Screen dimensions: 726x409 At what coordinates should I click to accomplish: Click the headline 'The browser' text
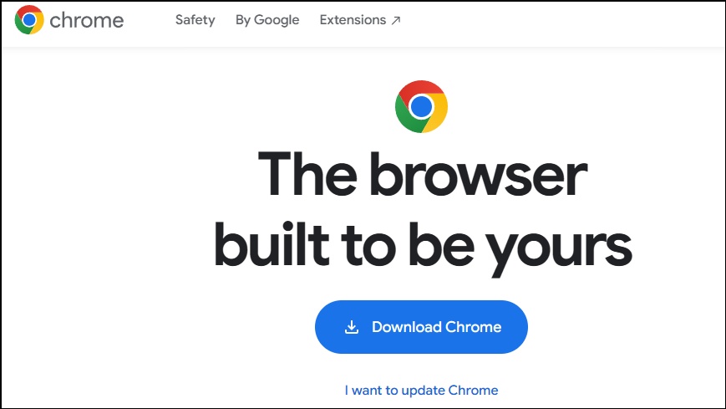pyautogui.click(x=422, y=174)
